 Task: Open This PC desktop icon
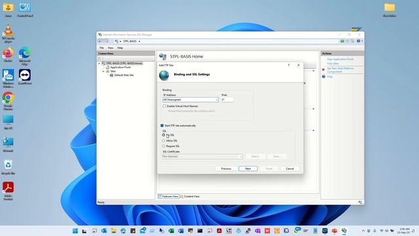pos(8,123)
